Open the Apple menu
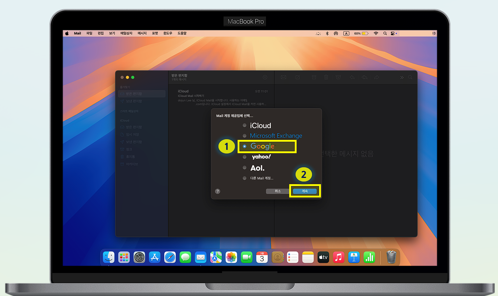The image size is (498, 296). click(x=67, y=33)
